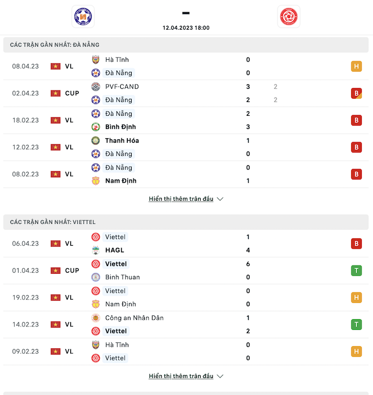Click the green T badge for Binh Thuan match
This screenshot has width=373, height=395.
(x=357, y=270)
